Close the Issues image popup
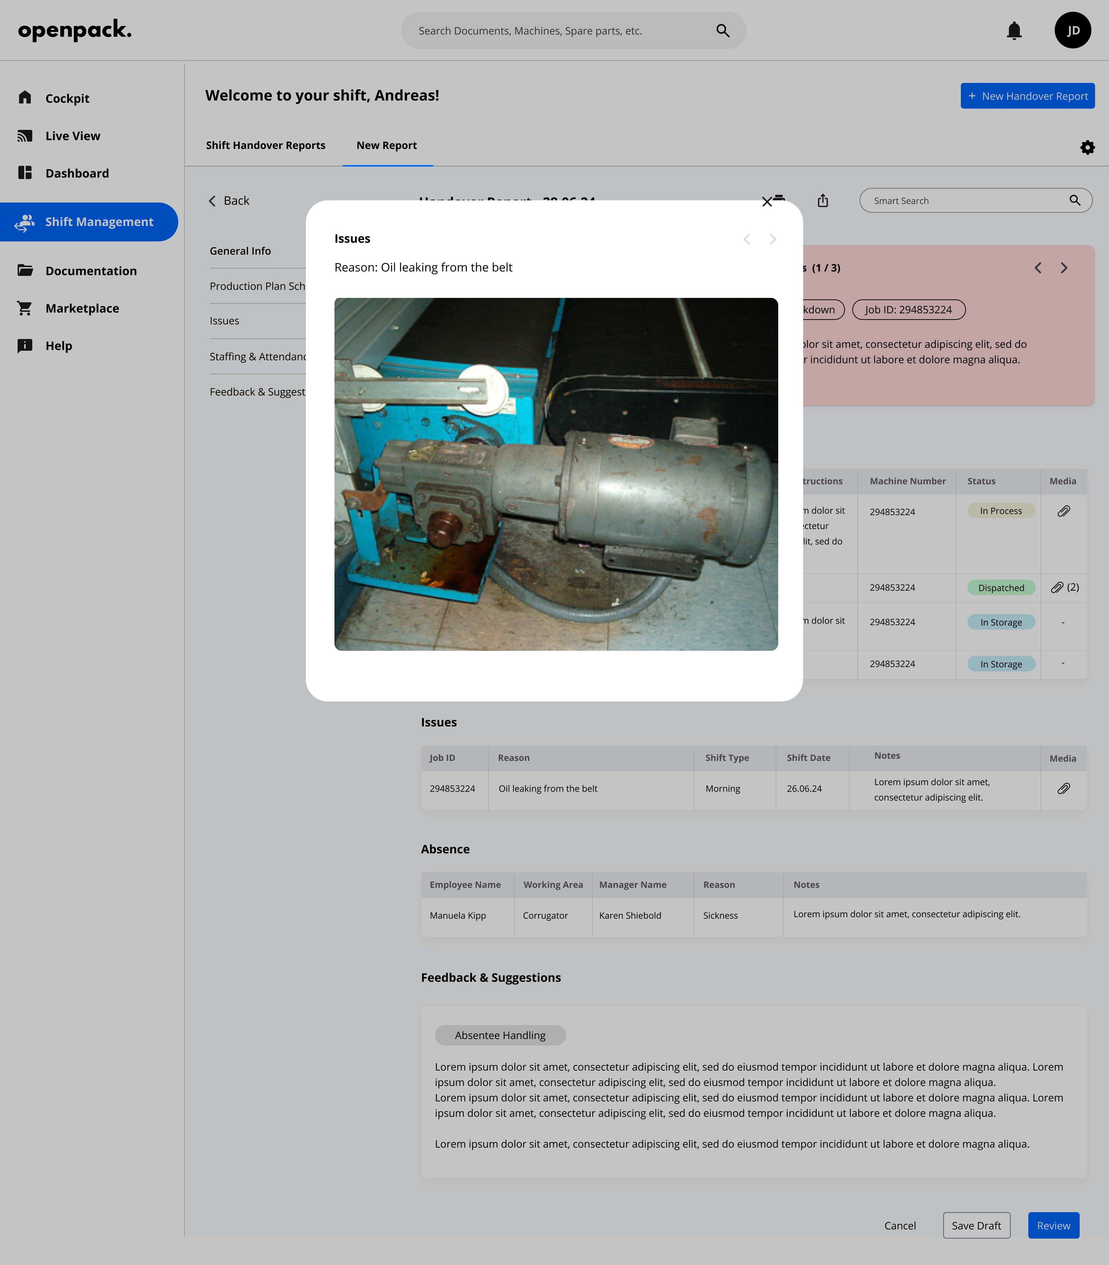 (767, 202)
